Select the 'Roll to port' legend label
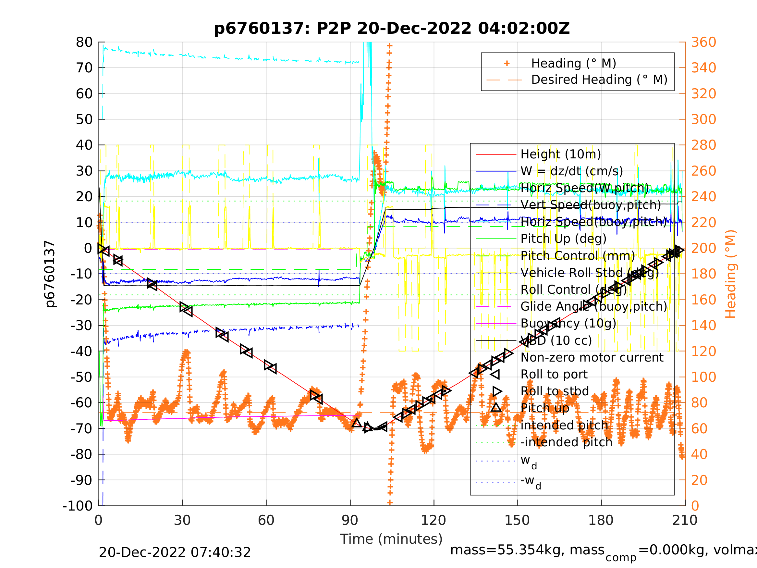 (554, 375)
